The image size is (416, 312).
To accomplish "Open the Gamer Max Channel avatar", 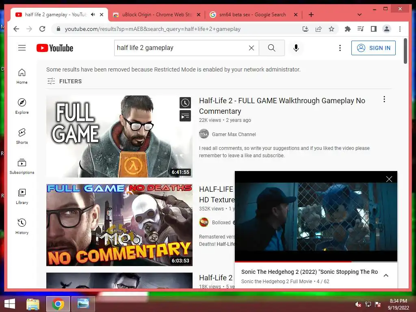I will pos(204,134).
